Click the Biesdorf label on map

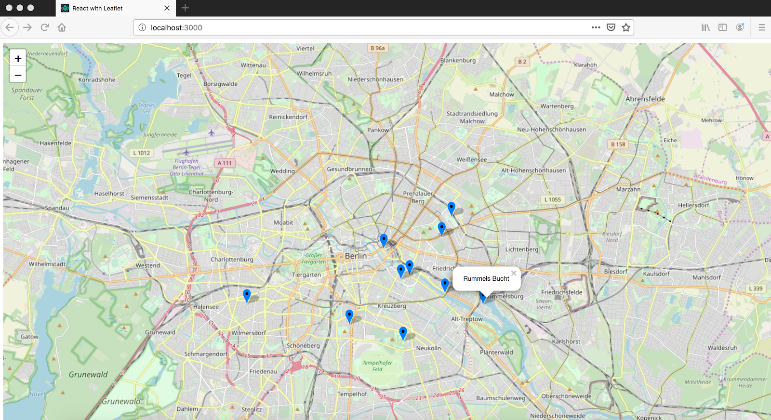616,272
